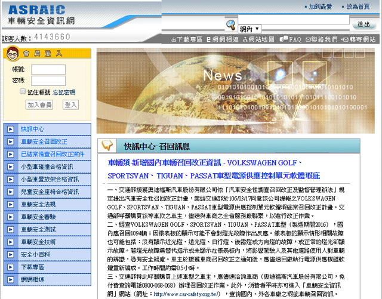
Task: Click the arrow icon beside 車輛安全測試
Action: coord(11,230)
